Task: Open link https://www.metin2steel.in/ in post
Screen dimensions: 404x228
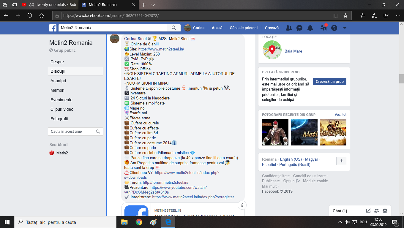Action: point(161,49)
